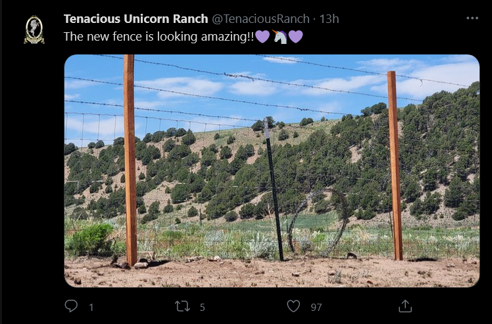Open Tenacious Unicorn Ranch profile avatar
This screenshot has width=492, height=324.
point(34,30)
